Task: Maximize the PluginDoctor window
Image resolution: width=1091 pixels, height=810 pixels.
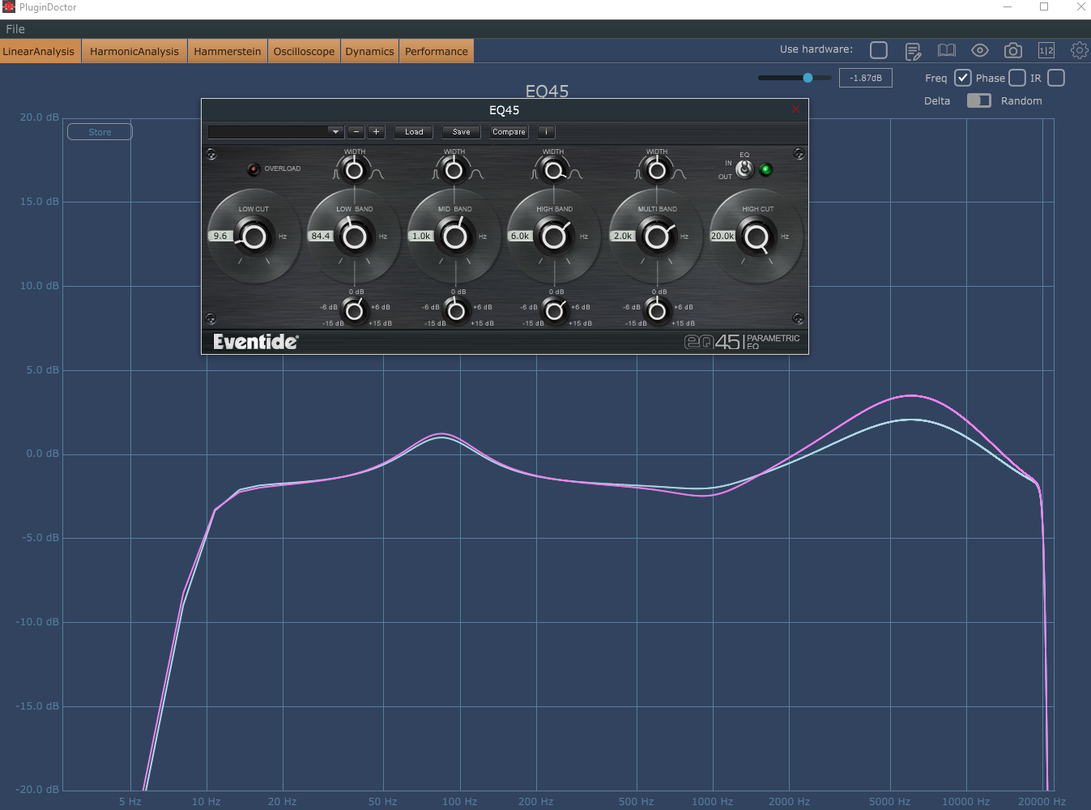Action: (x=1044, y=7)
